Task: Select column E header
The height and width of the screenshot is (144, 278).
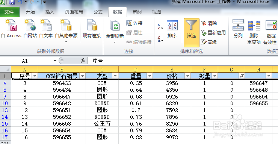Action: pos(172,69)
